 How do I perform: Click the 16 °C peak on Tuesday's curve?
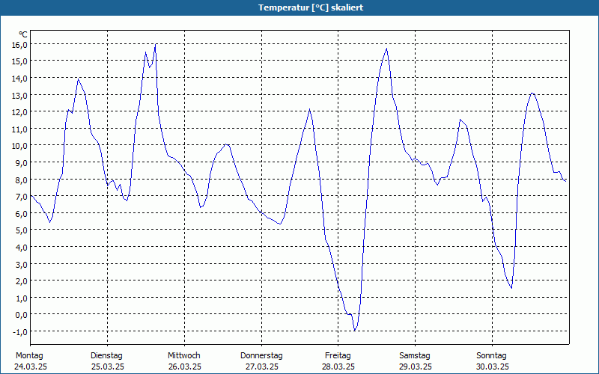(x=156, y=44)
